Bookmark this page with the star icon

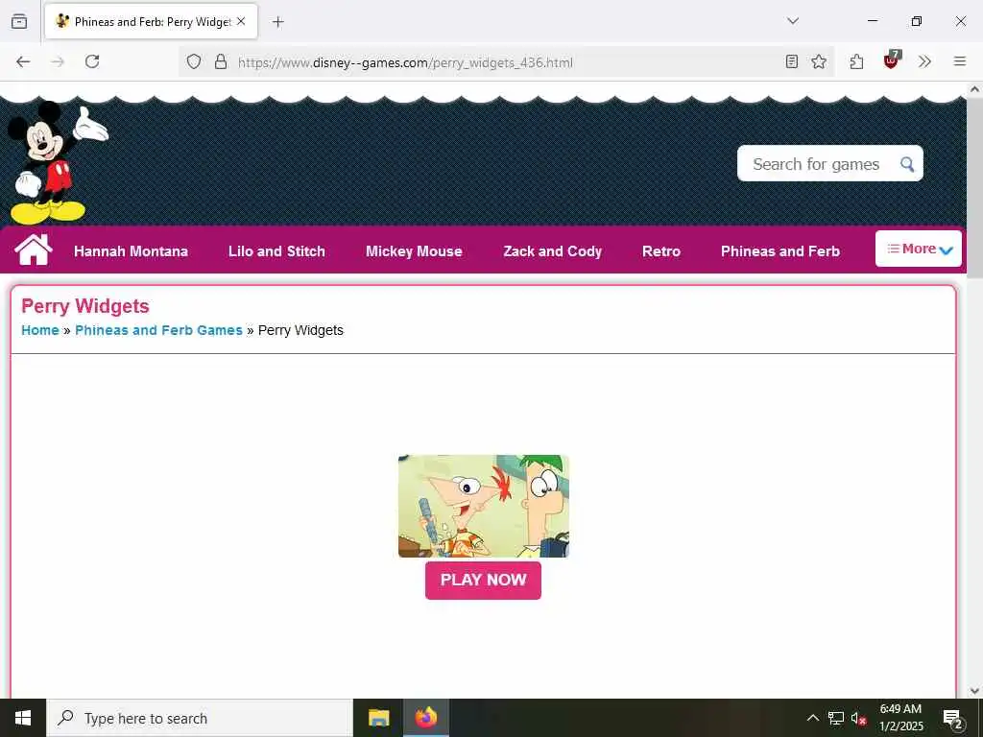(819, 61)
